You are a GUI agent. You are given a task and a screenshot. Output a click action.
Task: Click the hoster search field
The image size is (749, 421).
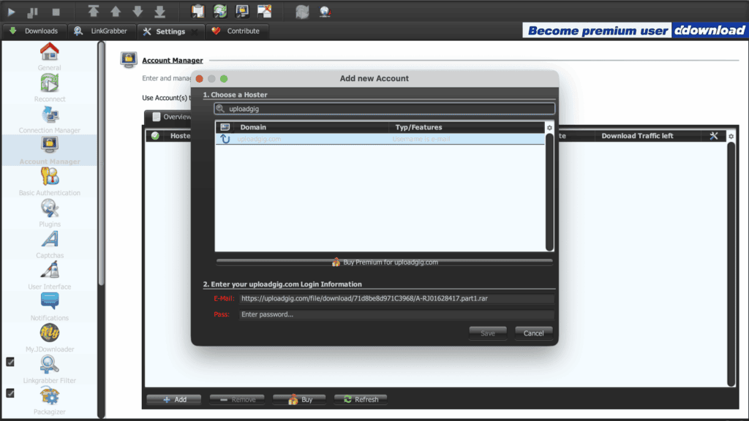coord(385,109)
